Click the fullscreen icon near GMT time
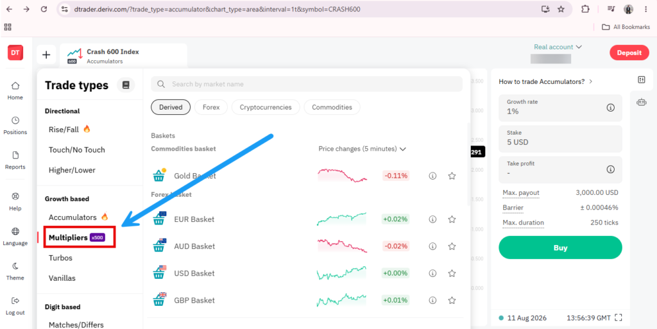Image resolution: width=657 pixels, height=329 pixels. pos(618,317)
